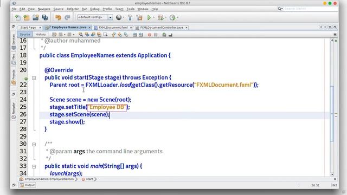Collapse the start method code fold
Viewport: 347px width, 195px height.
click(x=34, y=78)
